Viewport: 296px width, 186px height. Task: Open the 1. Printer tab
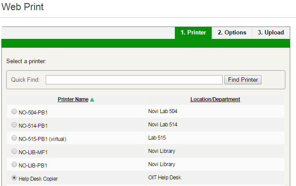[193, 33]
